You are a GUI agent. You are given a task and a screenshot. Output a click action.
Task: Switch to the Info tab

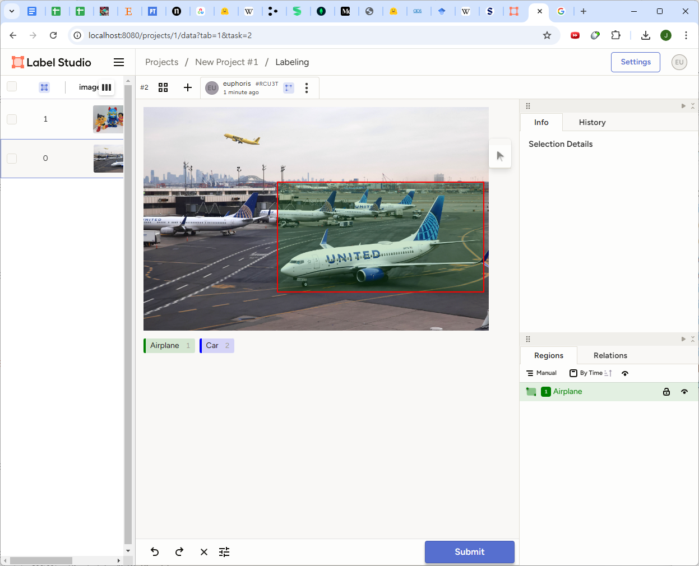pos(541,122)
